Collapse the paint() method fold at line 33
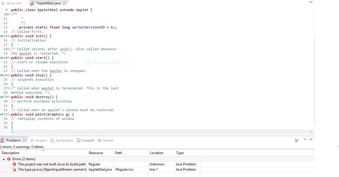 [9, 114]
